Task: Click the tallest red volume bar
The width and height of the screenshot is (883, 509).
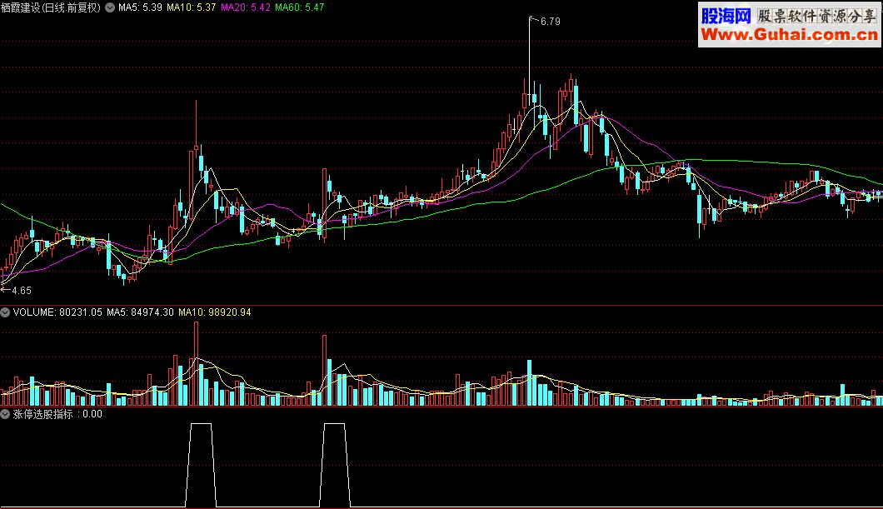Action: 196,364
